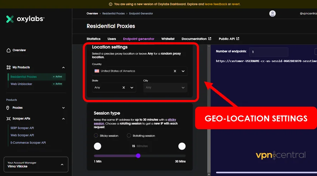Select the Sticky session radio button

coord(96,136)
